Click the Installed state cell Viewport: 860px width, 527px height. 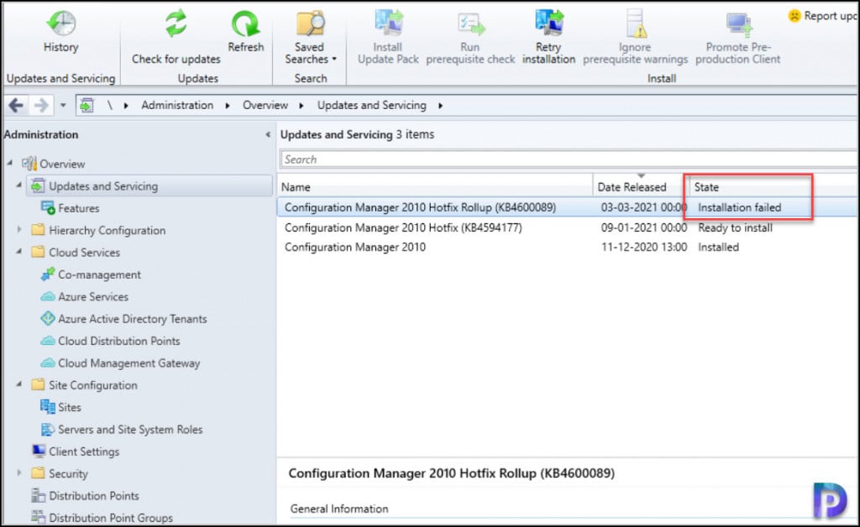click(x=718, y=247)
